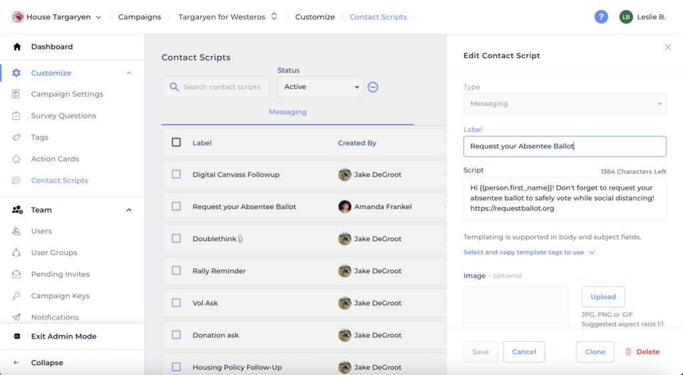
Task: Check the Request your Absentee Ballot row checkbox
Action: (176, 206)
